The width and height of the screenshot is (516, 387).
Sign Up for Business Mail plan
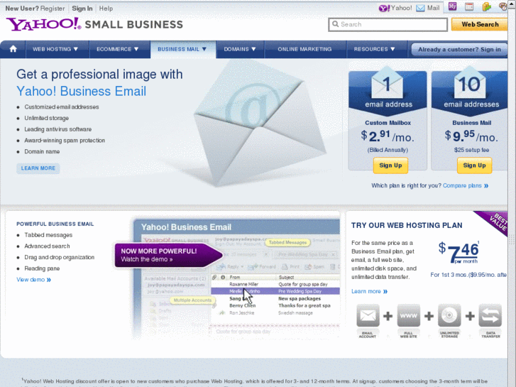click(474, 165)
